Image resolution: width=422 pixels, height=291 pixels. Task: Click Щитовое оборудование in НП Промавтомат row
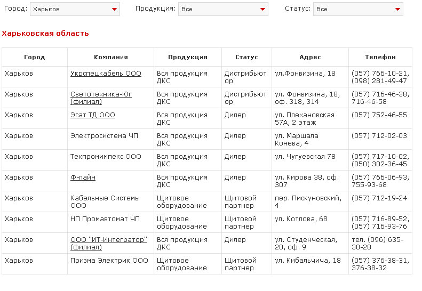[182, 222]
